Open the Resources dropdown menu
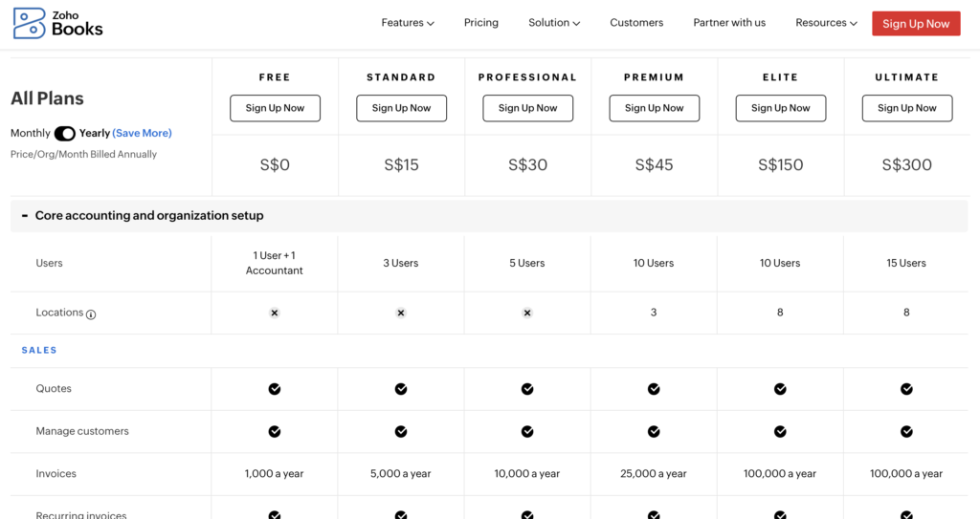 (x=826, y=23)
